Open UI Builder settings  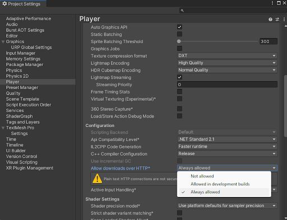point(16,151)
